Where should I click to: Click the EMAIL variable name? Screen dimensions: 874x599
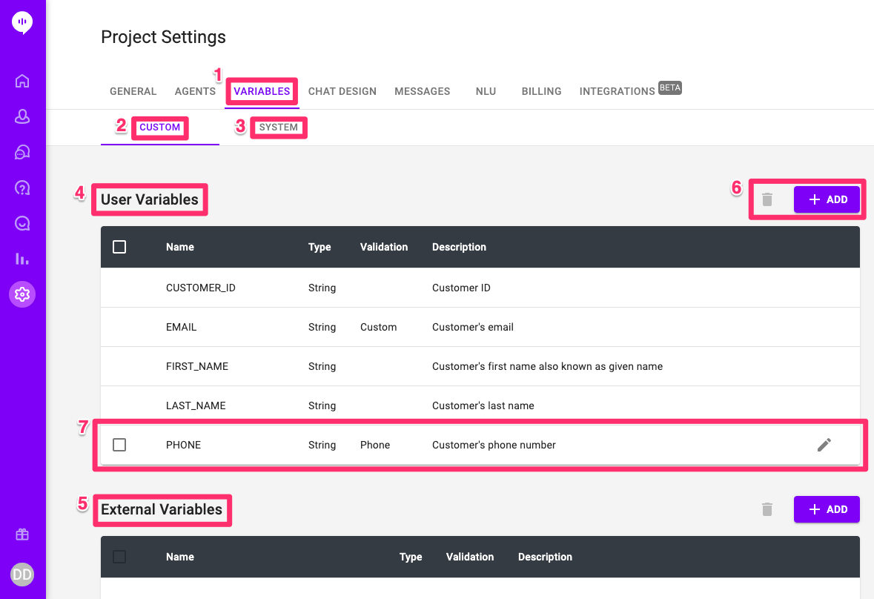pos(181,327)
